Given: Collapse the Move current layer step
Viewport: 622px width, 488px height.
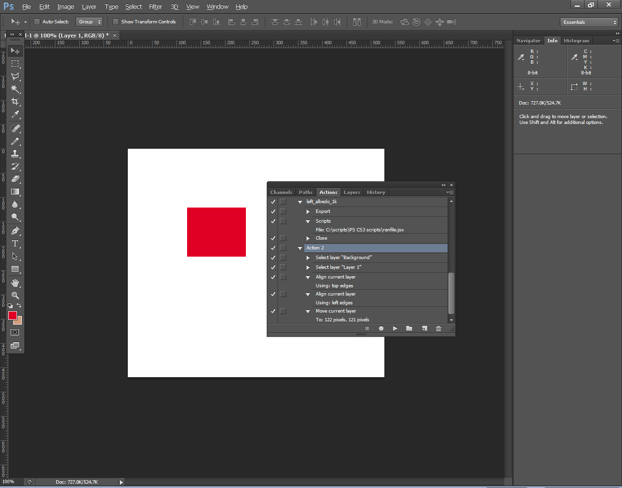Looking at the screenshot, I should pyautogui.click(x=308, y=311).
